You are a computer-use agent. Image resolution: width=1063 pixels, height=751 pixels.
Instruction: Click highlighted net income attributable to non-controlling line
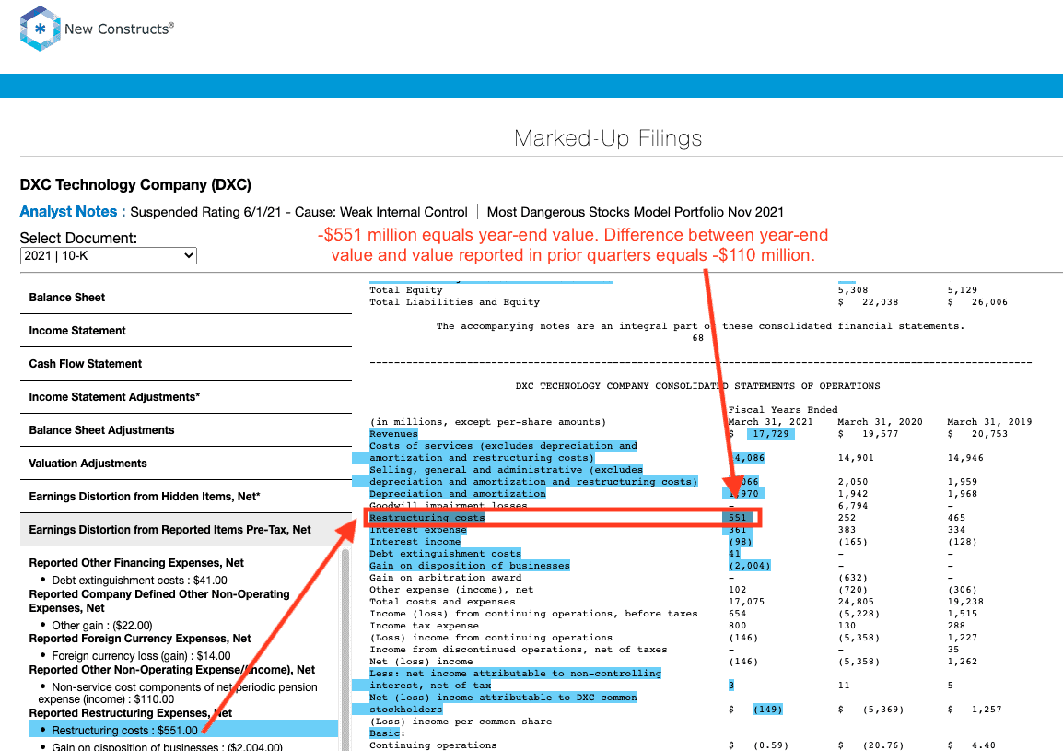pos(515,680)
